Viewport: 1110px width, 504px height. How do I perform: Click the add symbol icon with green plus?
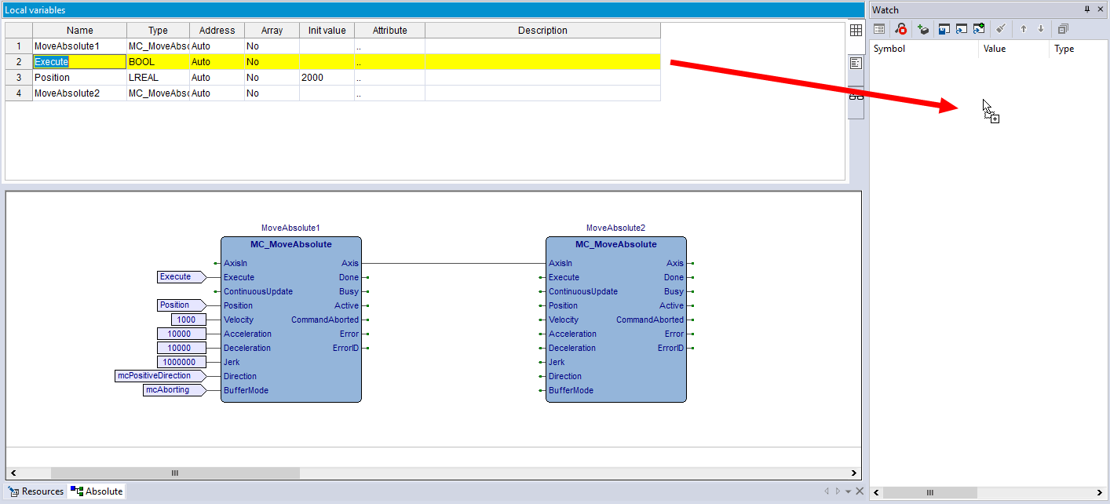pos(923,29)
